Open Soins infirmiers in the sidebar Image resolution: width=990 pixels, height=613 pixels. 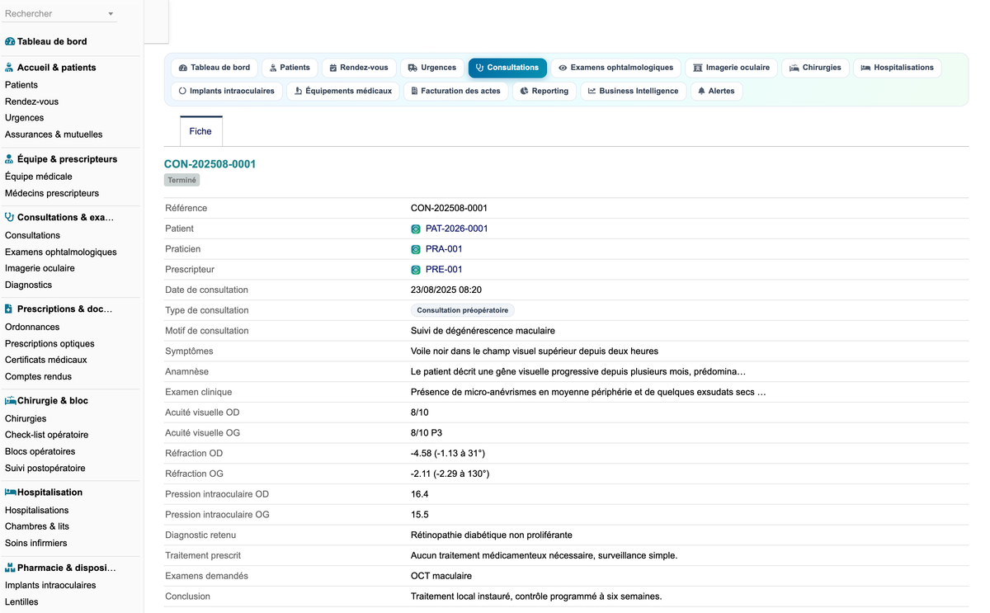tap(36, 543)
